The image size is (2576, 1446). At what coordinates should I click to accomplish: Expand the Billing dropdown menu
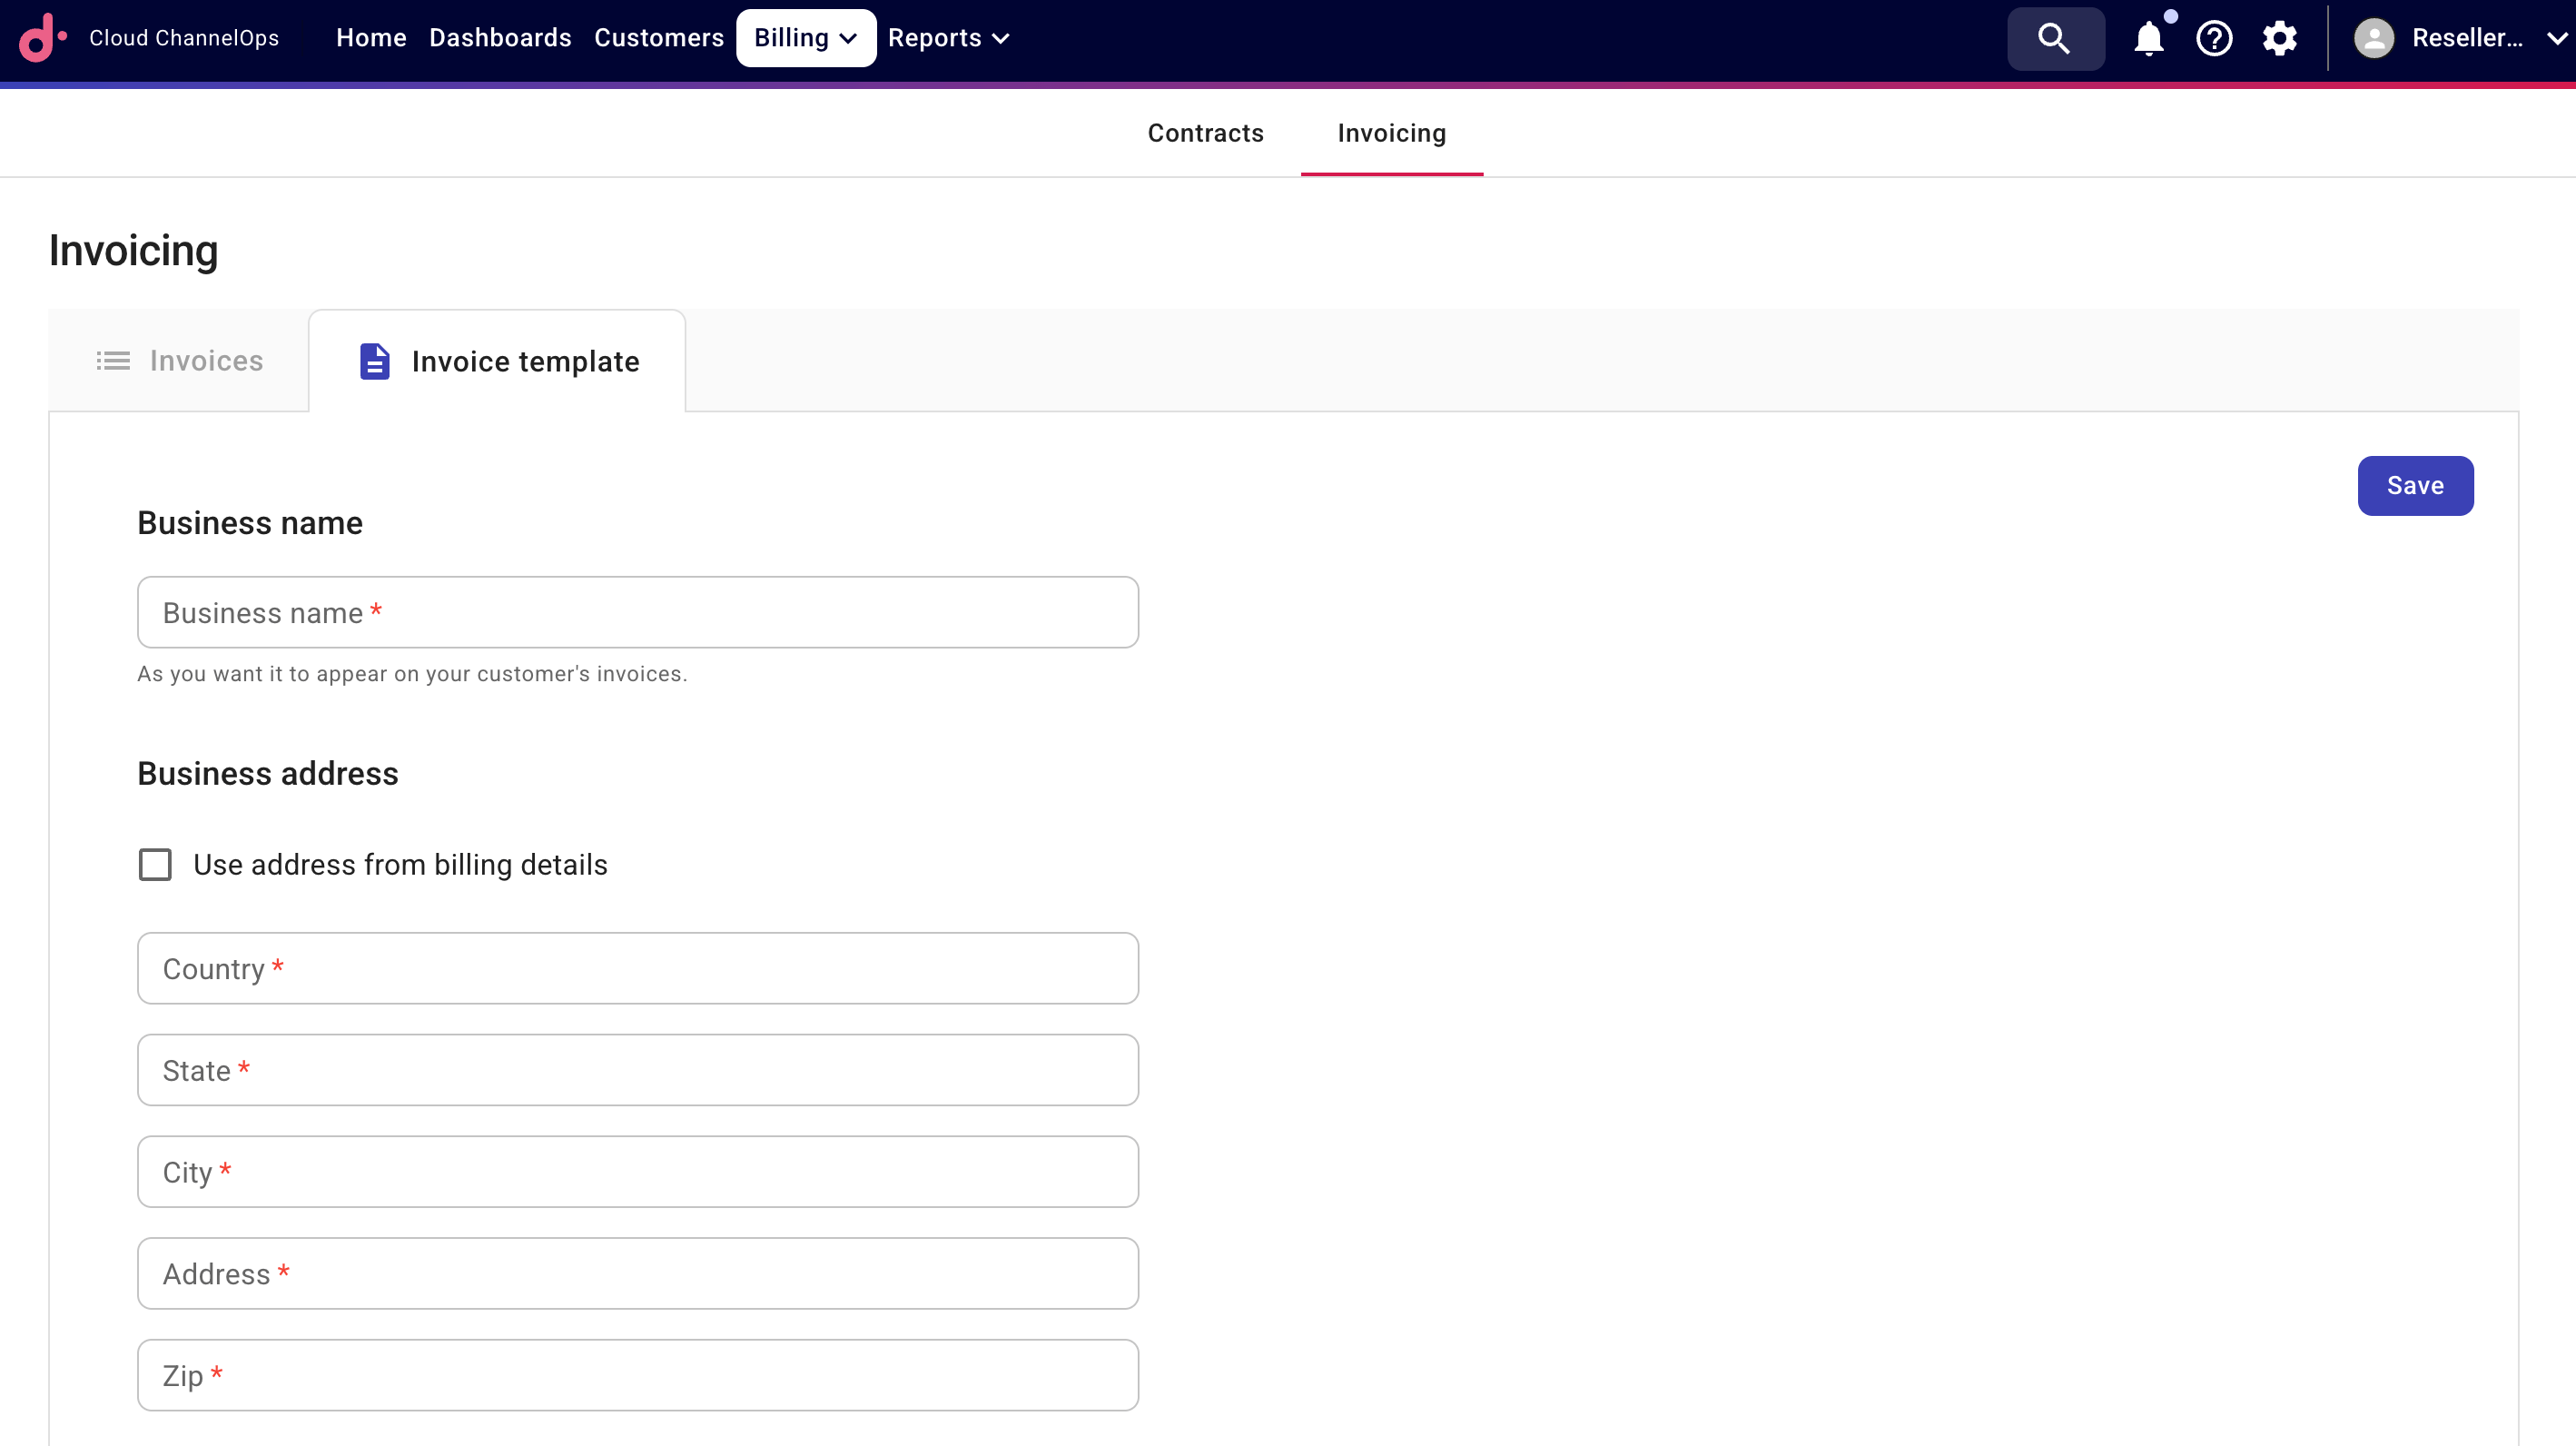pyautogui.click(x=806, y=38)
